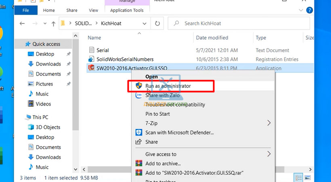This screenshot has height=182, width=331.
Task: Click the This PC computer icon
Action: (28, 117)
